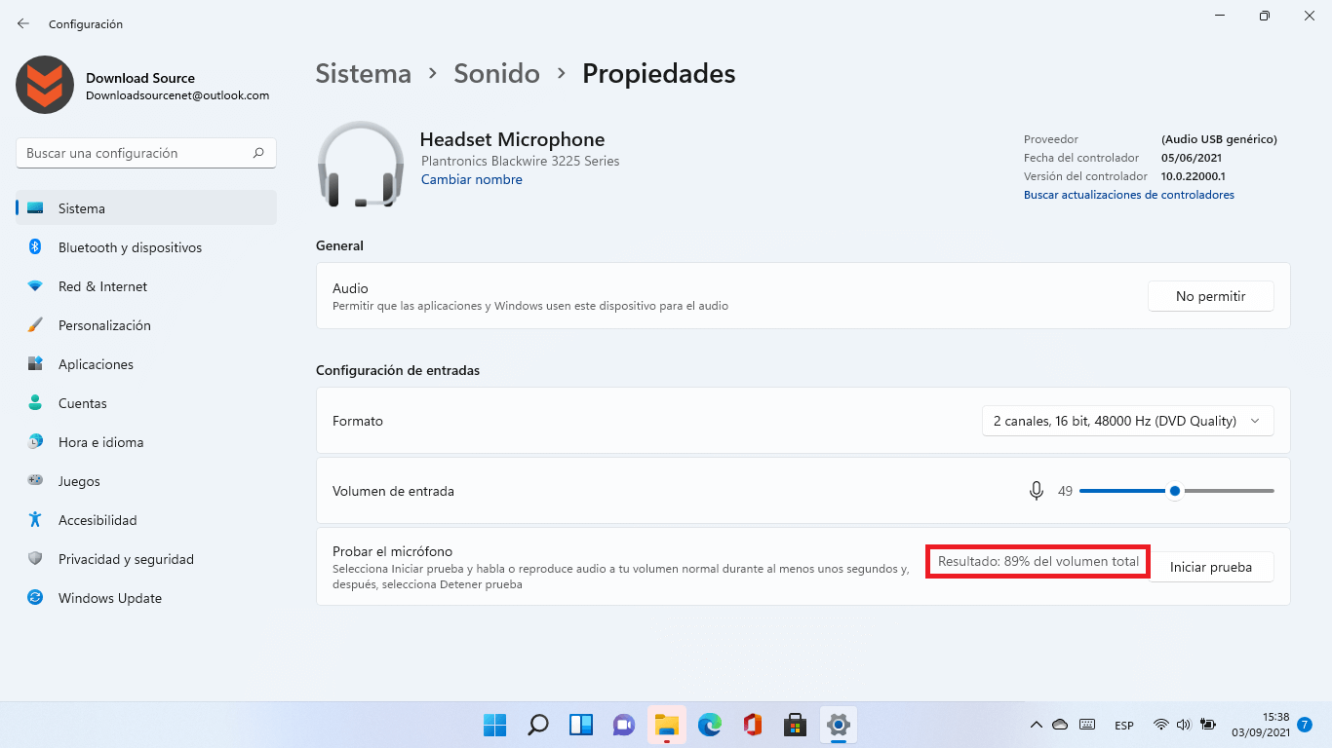Viewport: 1332px width, 748px height.
Task: Open the Bluetooth y dispositivos section
Action: [x=146, y=247]
